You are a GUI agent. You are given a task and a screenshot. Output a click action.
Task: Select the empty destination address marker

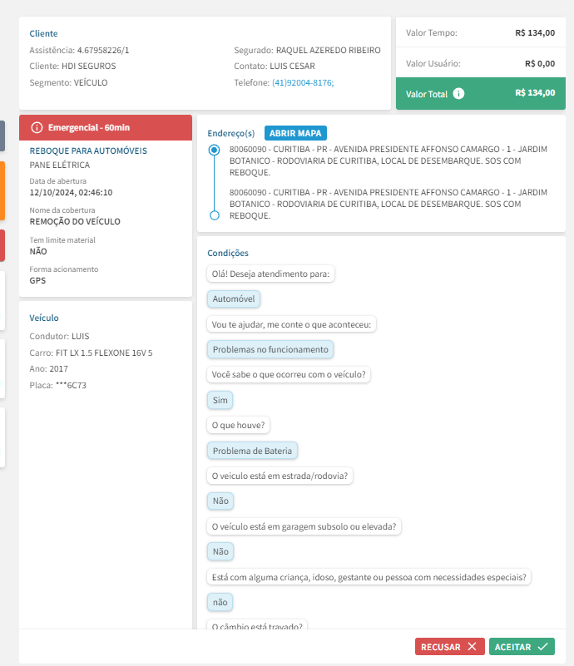(215, 215)
